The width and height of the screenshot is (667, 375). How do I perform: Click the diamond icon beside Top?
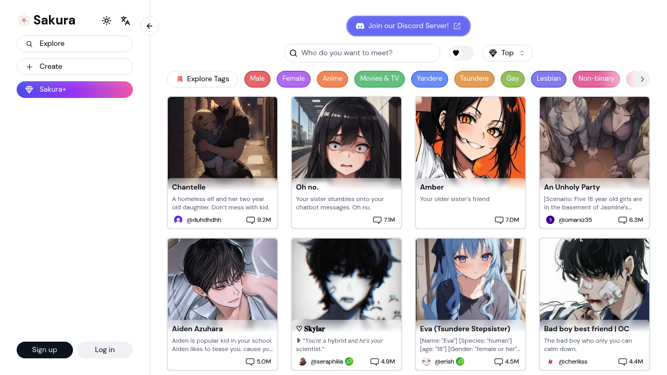point(493,53)
